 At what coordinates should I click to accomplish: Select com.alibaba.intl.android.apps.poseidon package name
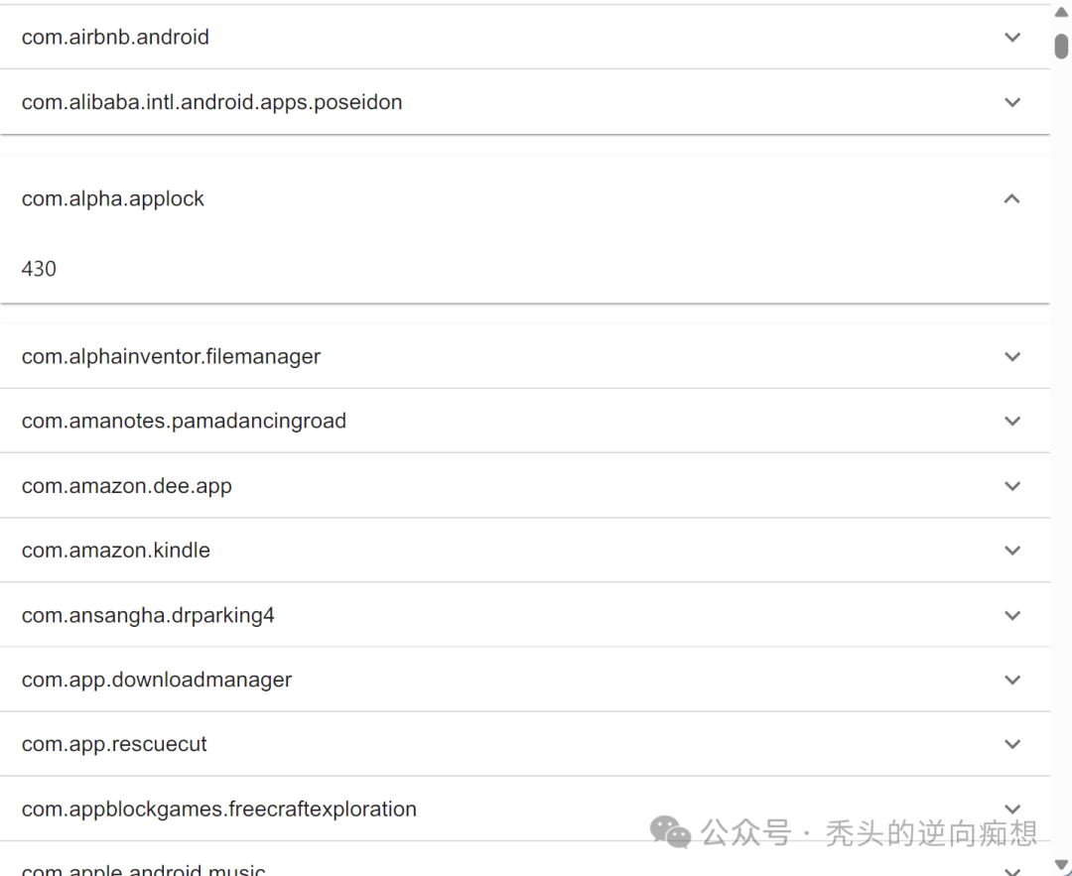(x=212, y=102)
